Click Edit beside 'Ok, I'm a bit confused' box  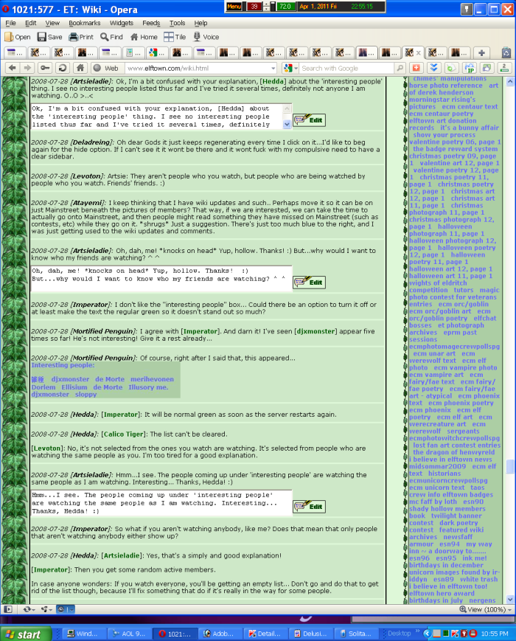[310, 120]
